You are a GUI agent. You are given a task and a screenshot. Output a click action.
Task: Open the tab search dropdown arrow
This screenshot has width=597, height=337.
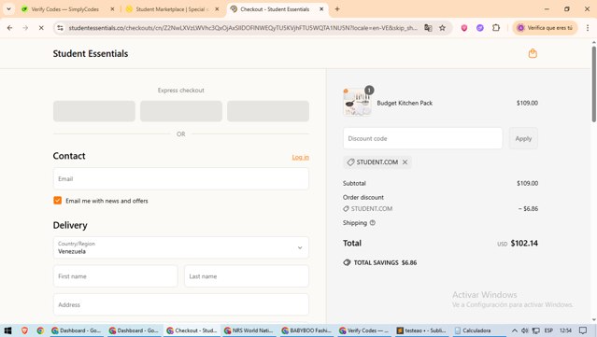[8, 9]
